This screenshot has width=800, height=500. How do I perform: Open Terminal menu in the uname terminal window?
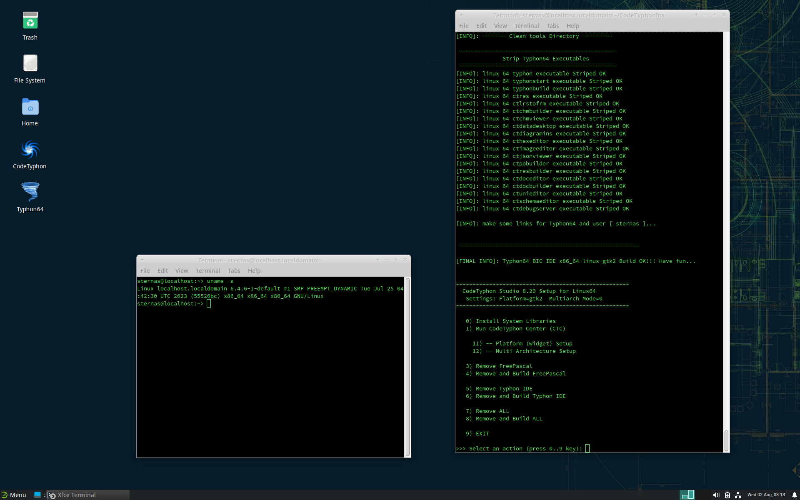208,271
